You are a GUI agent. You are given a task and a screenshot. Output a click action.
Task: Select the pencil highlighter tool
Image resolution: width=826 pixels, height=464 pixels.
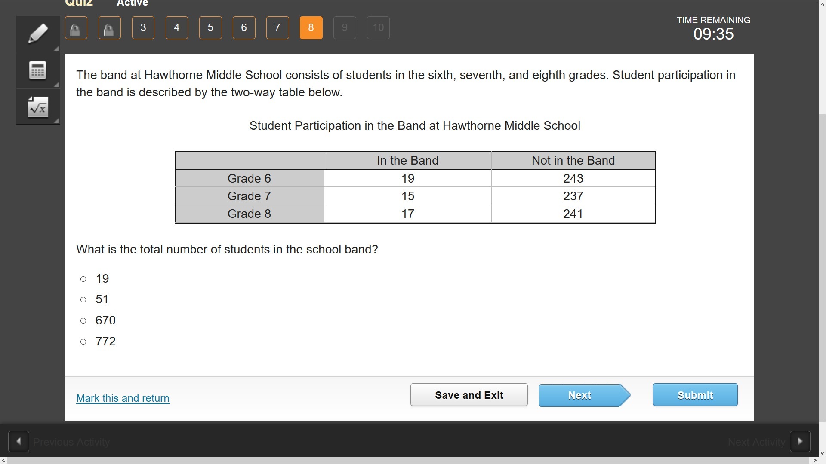[x=38, y=34]
